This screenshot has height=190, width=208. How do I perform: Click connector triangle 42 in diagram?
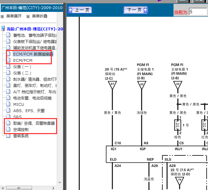(x=178, y=85)
